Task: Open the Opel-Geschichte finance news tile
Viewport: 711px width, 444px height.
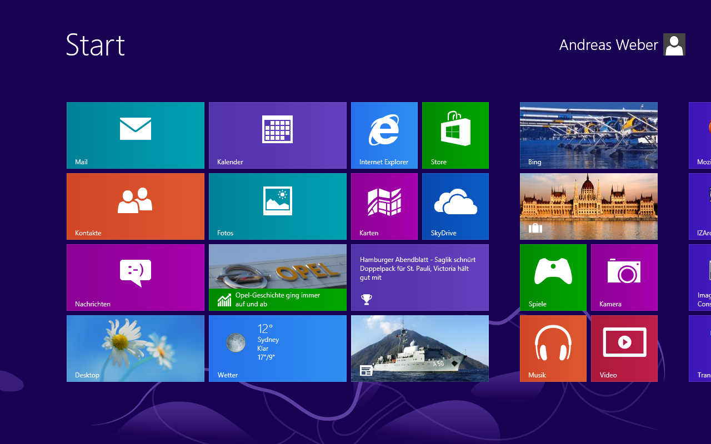Action: tap(278, 277)
